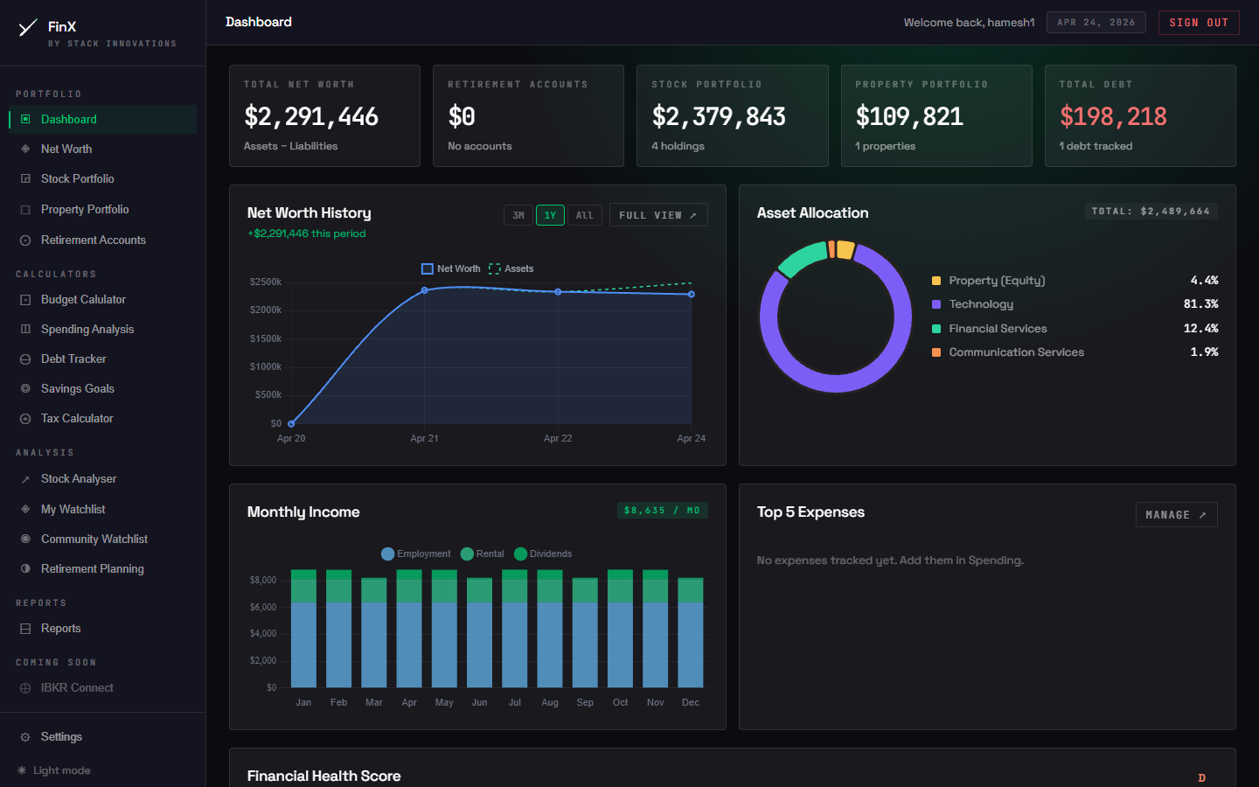Open Settings from sidebar

(102, 737)
